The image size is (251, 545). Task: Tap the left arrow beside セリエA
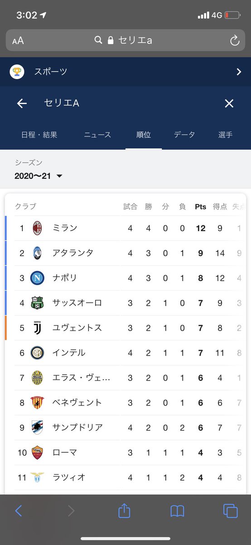pyautogui.click(x=22, y=104)
